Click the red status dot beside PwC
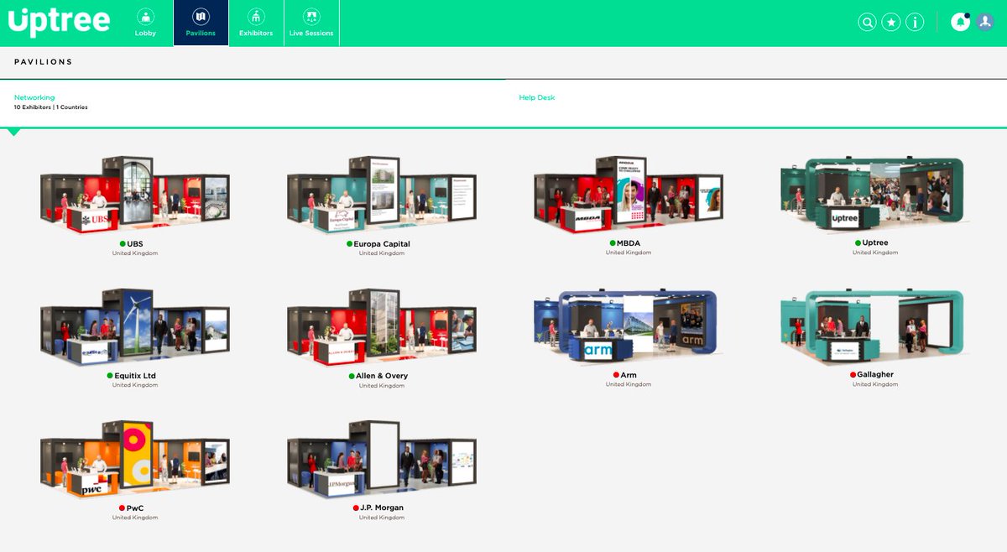Viewport: 1007px width, 552px height. pos(122,508)
